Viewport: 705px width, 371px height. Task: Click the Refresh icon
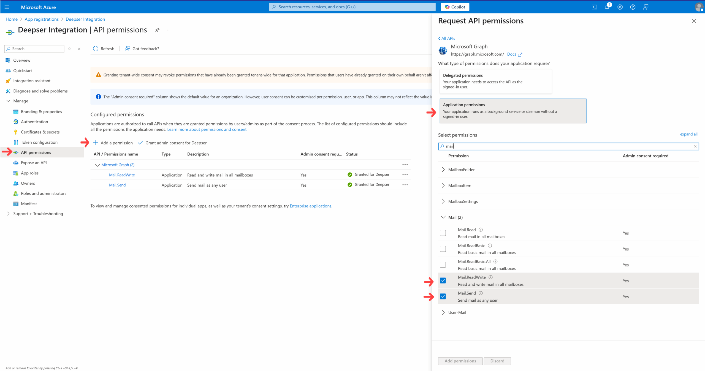(x=96, y=49)
